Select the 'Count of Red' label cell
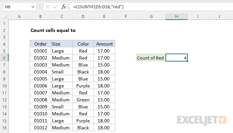The height and width of the screenshot is (133, 233). pos(151,58)
